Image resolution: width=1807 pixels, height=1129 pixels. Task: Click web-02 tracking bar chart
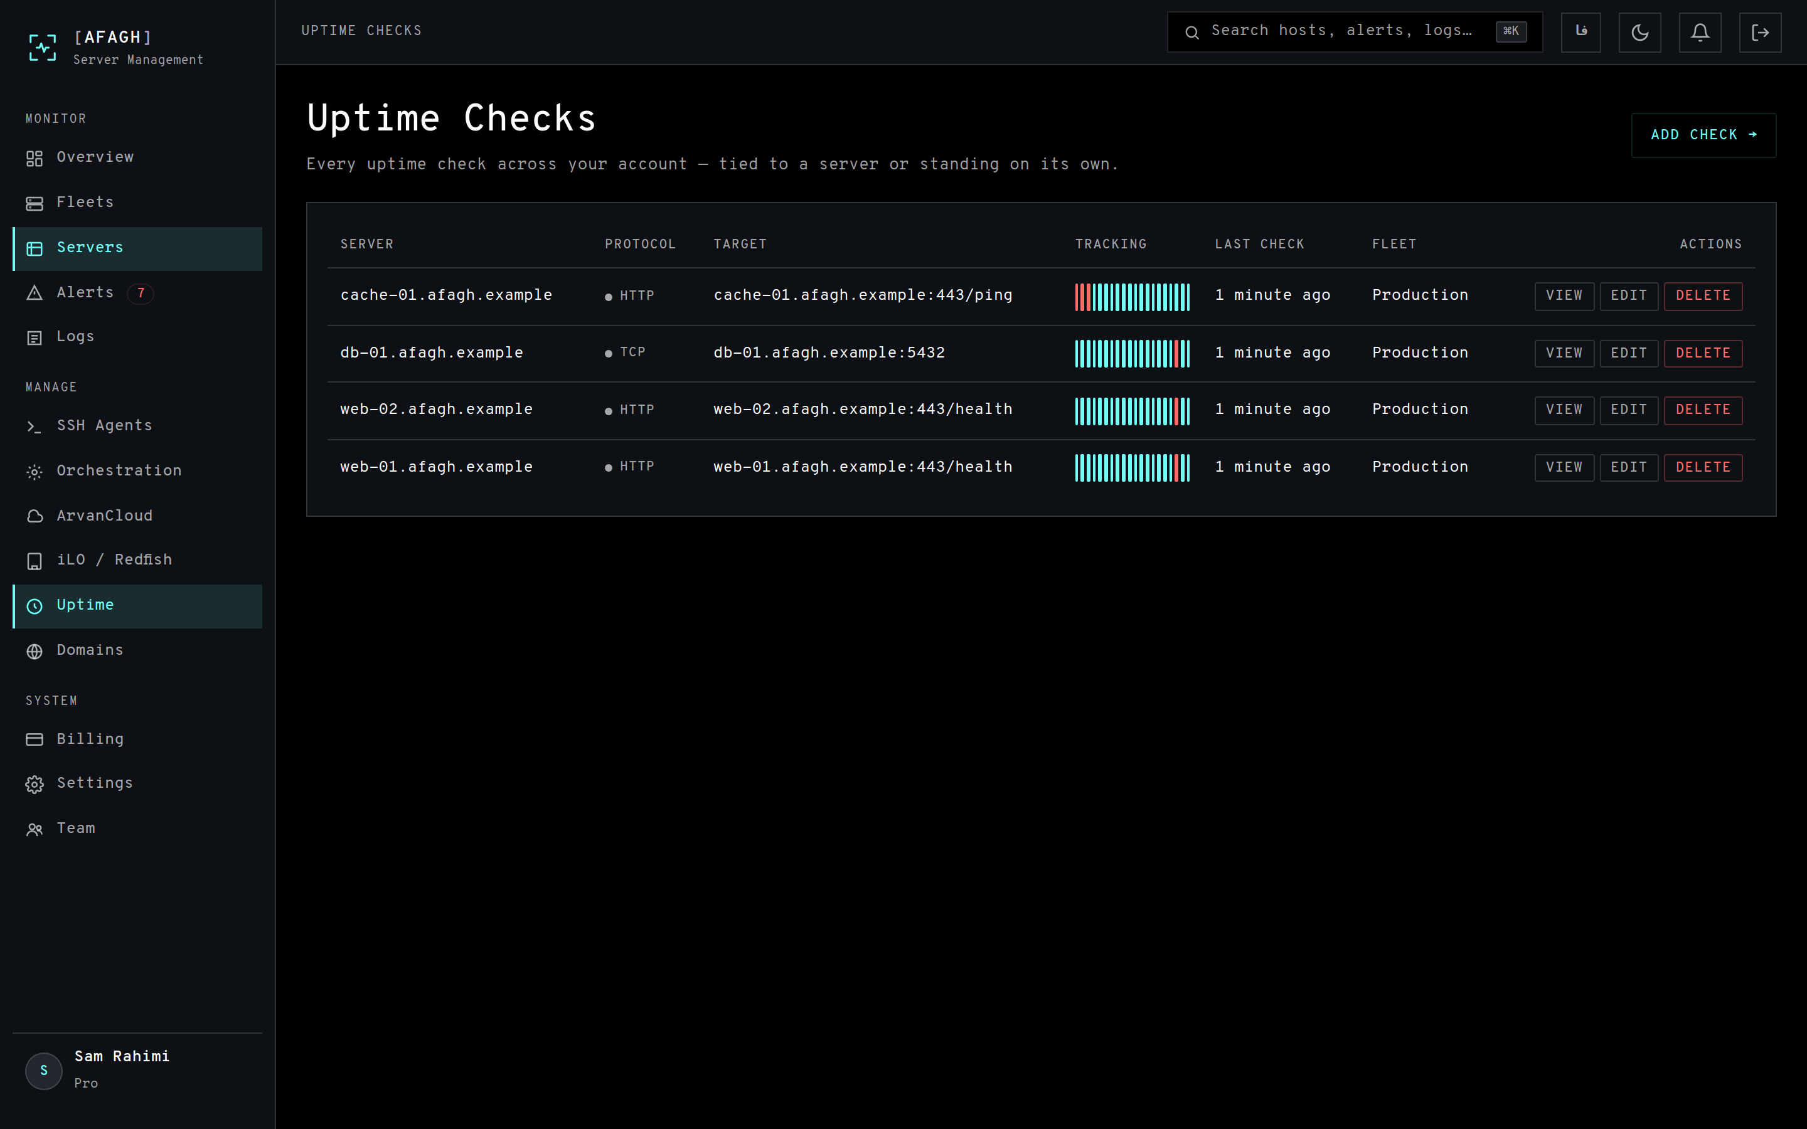tap(1132, 411)
